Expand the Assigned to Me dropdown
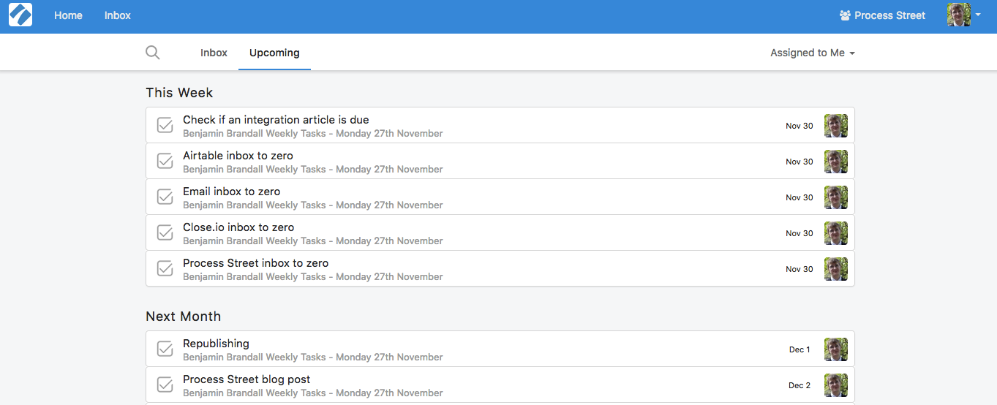997x405 pixels. [x=813, y=53]
